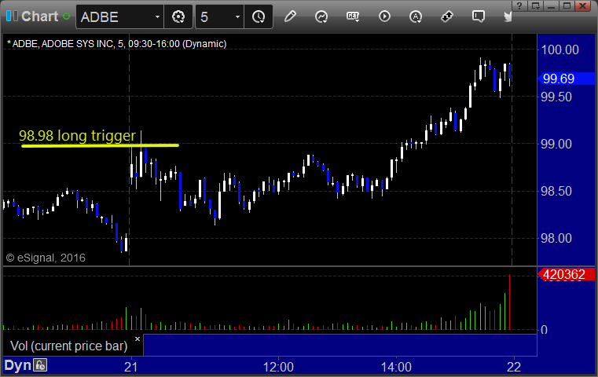This screenshot has width=598, height=377.
Task: Click the 22 date label on time axis
Action: (514, 367)
